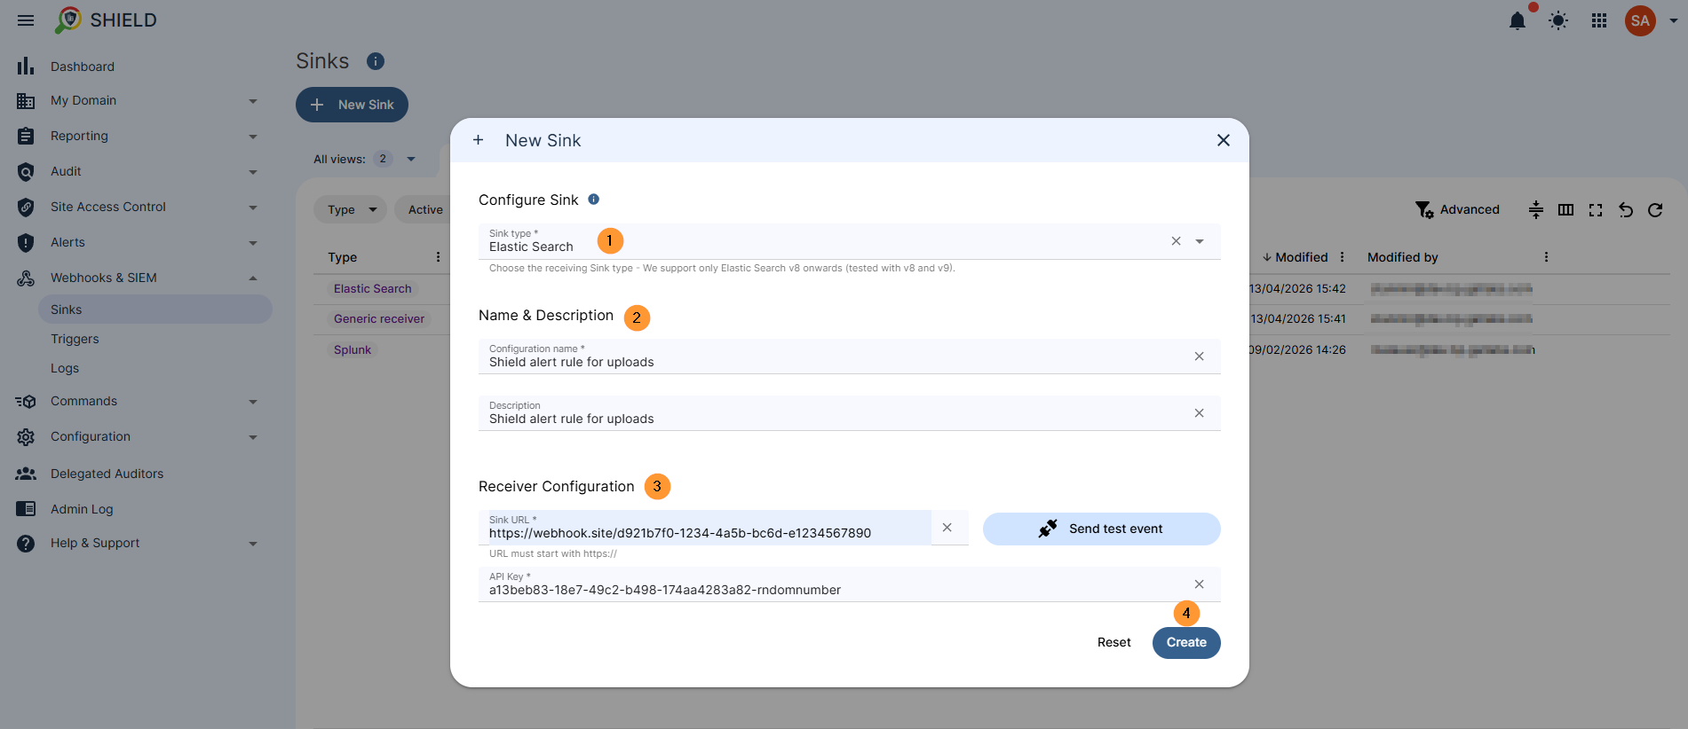Click the SHIELD logo icon
This screenshot has height=729, width=1688.
tap(68, 20)
